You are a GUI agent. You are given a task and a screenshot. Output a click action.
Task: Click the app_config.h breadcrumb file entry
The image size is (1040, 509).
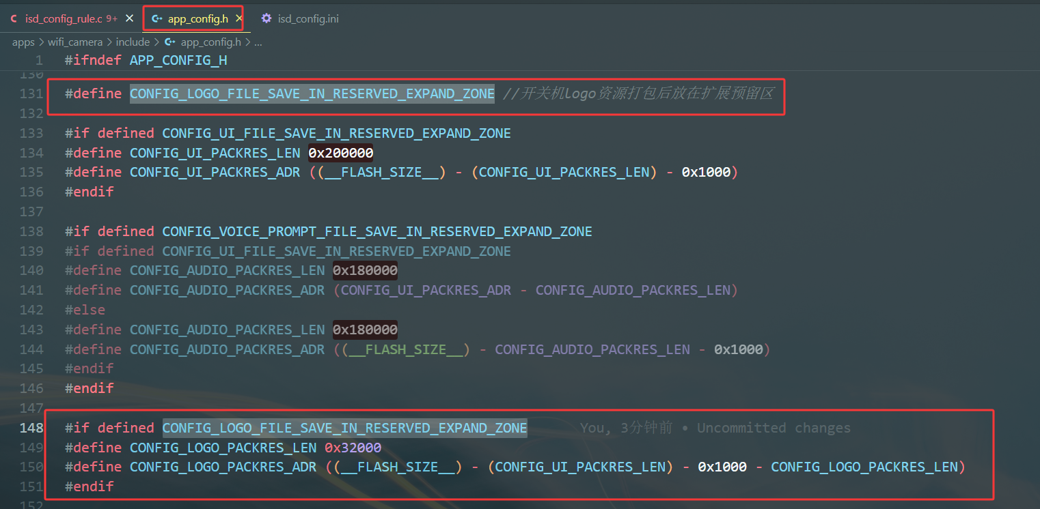pos(210,42)
